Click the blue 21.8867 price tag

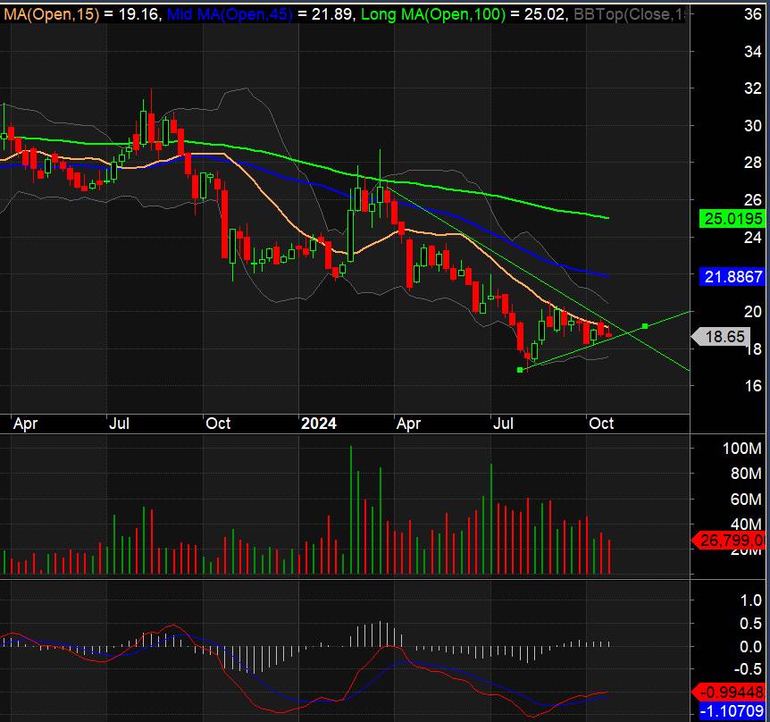(x=731, y=279)
